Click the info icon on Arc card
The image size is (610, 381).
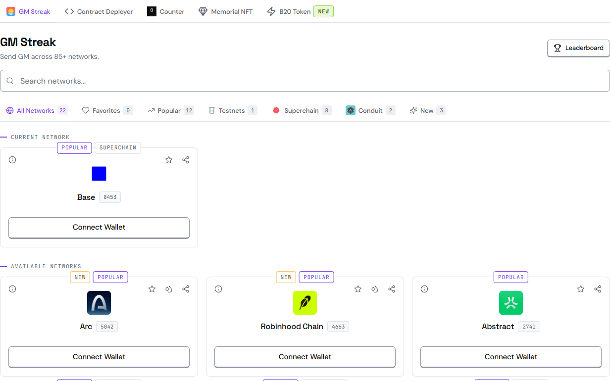pos(12,289)
